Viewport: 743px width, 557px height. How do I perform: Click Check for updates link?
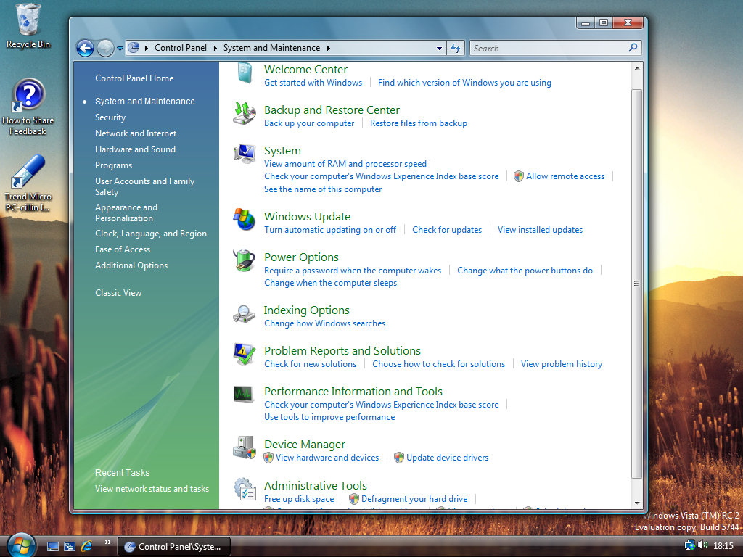[447, 230]
